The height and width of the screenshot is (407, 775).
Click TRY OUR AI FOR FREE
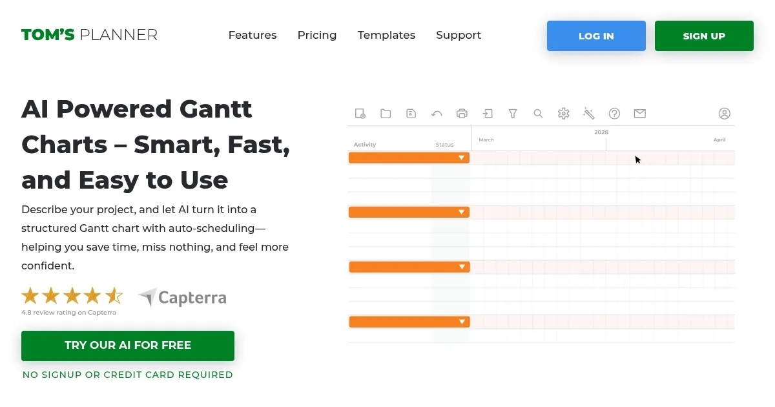click(127, 346)
